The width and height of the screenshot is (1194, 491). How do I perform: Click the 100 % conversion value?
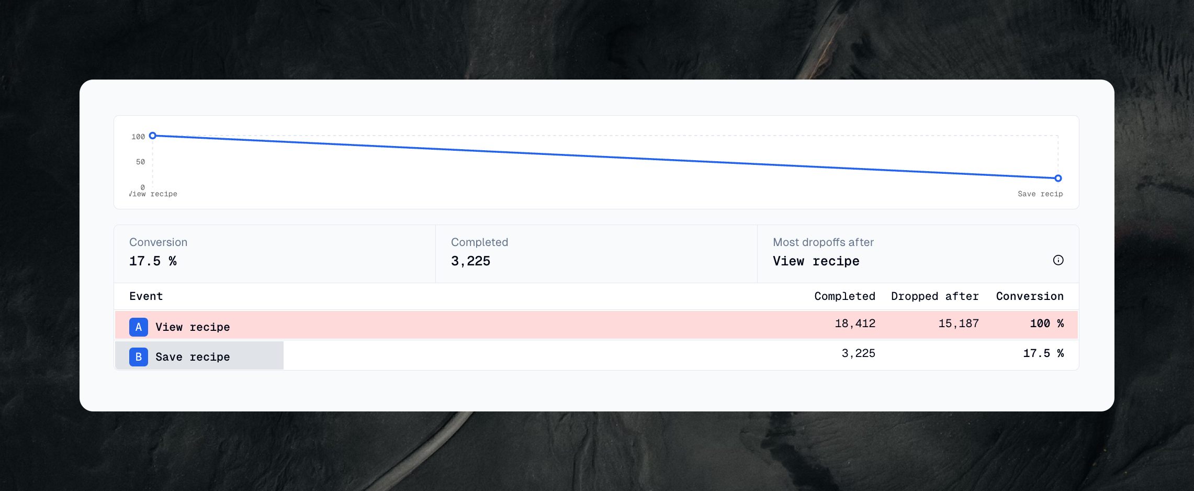1046,323
